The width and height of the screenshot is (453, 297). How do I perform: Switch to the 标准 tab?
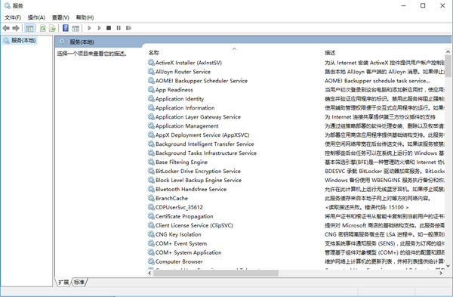click(79, 282)
